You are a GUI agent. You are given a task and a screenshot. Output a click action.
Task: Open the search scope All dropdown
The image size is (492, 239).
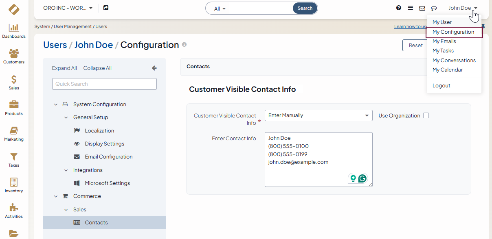coord(220,9)
